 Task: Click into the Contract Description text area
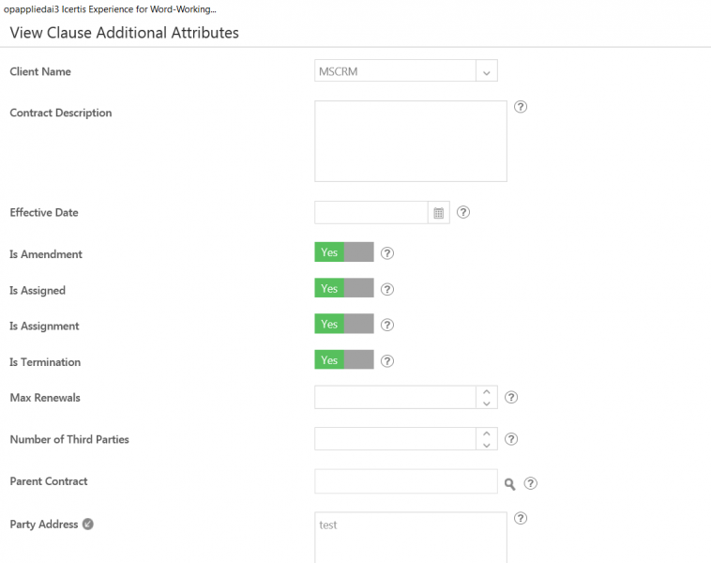(x=410, y=141)
